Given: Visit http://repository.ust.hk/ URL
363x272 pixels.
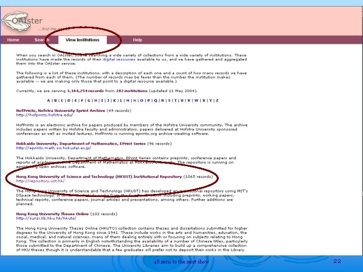Looking at the screenshot, I should pos(40,181).
